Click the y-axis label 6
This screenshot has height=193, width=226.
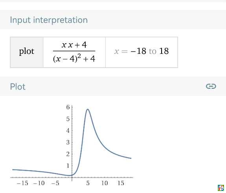pyautogui.click(x=68, y=107)
